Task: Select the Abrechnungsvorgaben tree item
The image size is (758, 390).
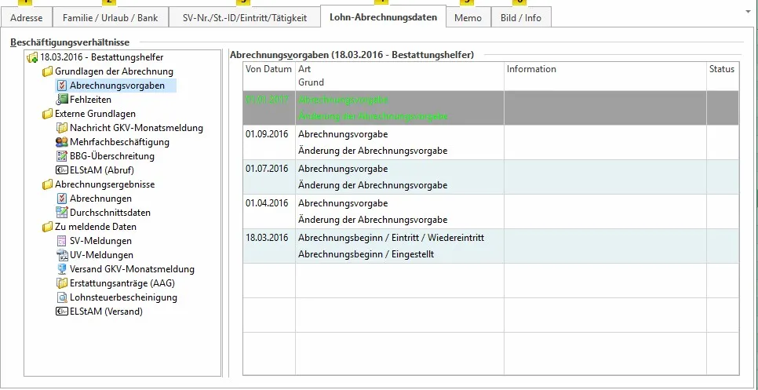Action: pyautogui.click(x=117, y=86)
